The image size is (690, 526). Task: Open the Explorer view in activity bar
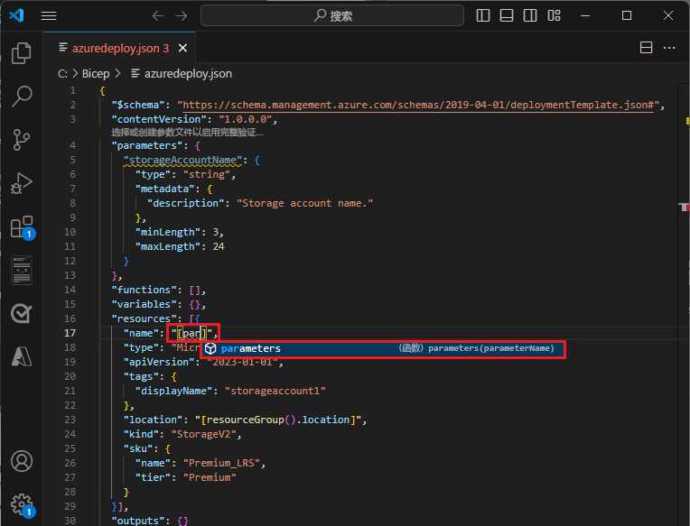21,53
